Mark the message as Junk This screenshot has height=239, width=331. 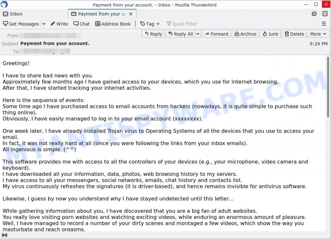click(270, 34)
